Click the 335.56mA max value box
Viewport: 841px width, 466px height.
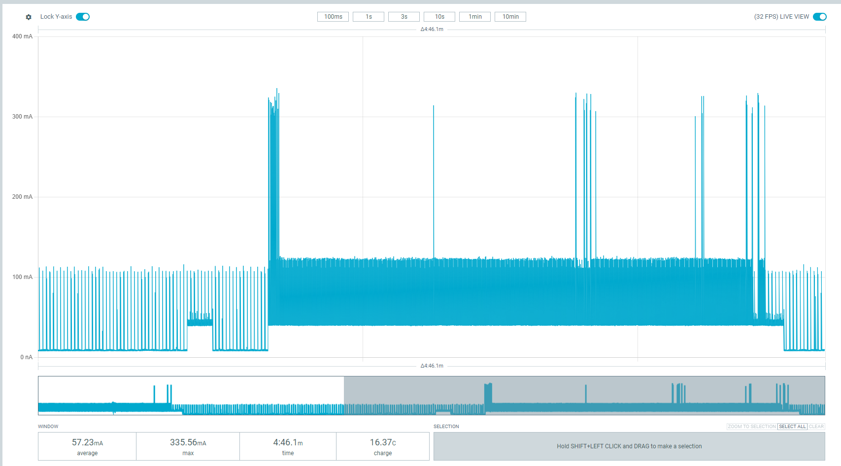point(188,446)
